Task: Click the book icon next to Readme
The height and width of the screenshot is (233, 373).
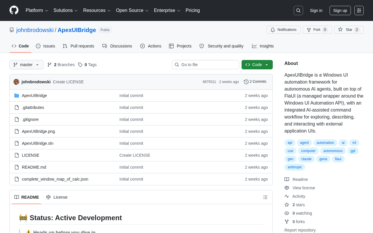Action: (x=287, y=179)
